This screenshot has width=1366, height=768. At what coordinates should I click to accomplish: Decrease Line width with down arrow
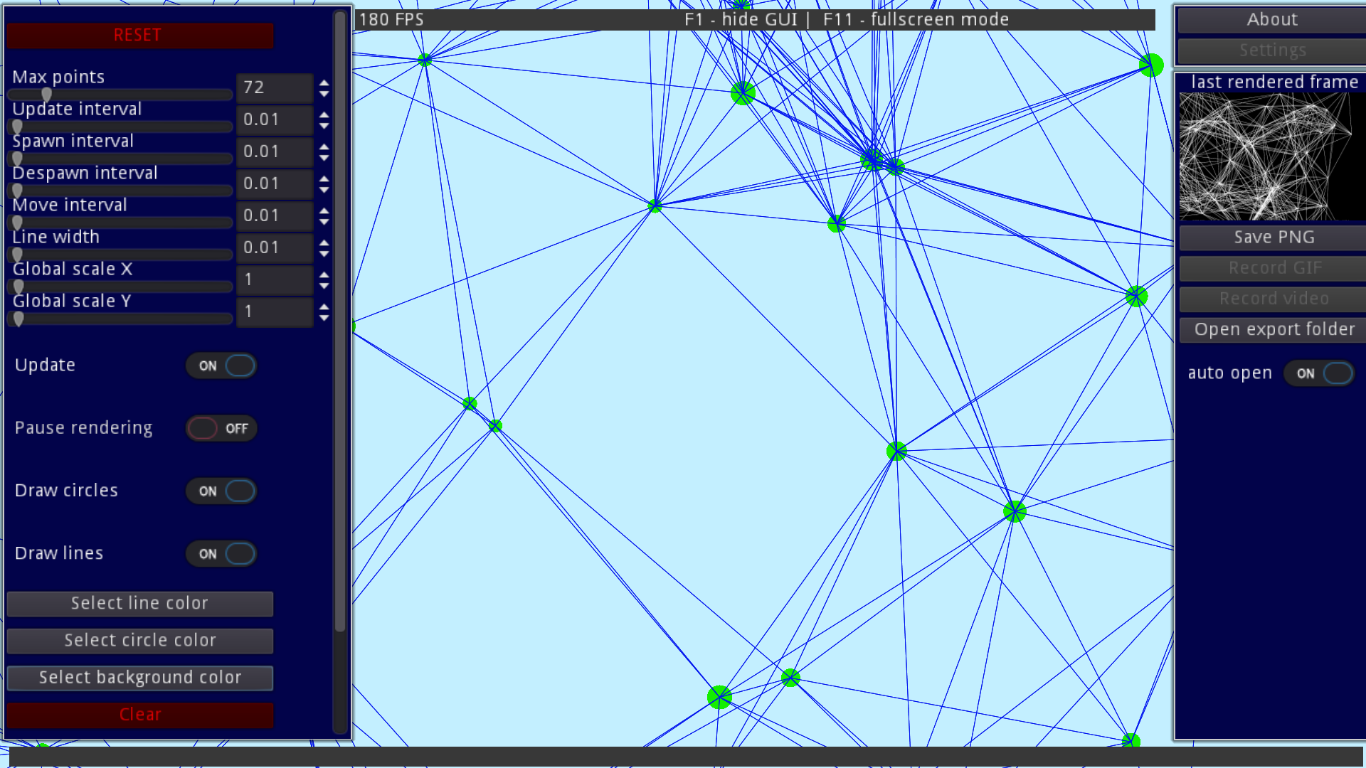pos(324,254)
